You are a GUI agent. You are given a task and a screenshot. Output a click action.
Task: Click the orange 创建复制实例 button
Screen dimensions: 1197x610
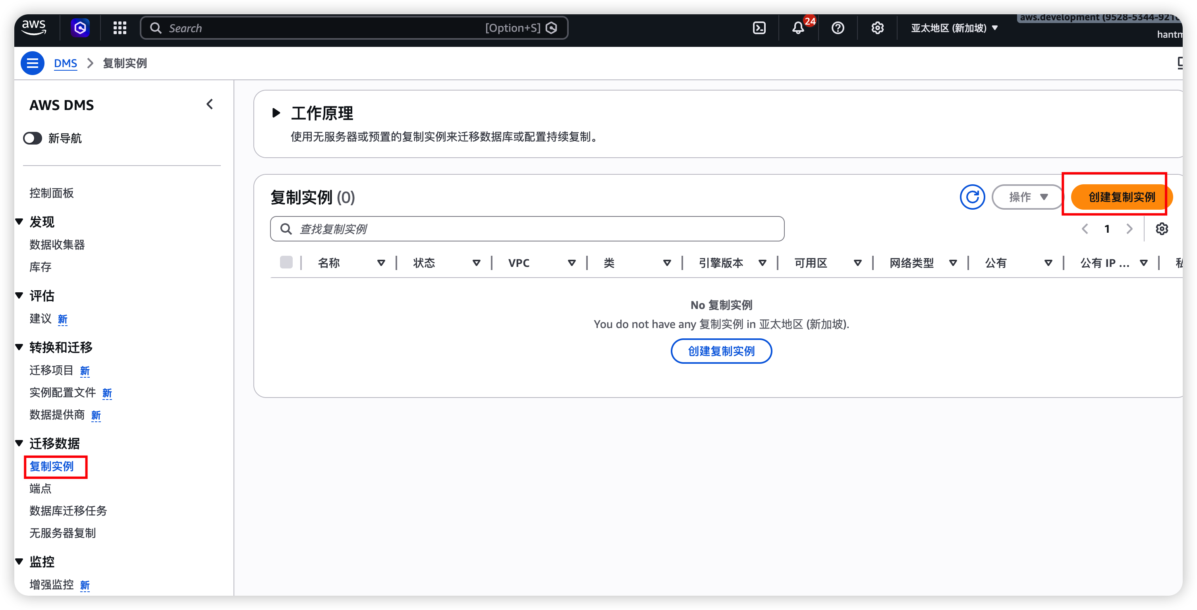pyautogui.click(x=1121, y=197)
